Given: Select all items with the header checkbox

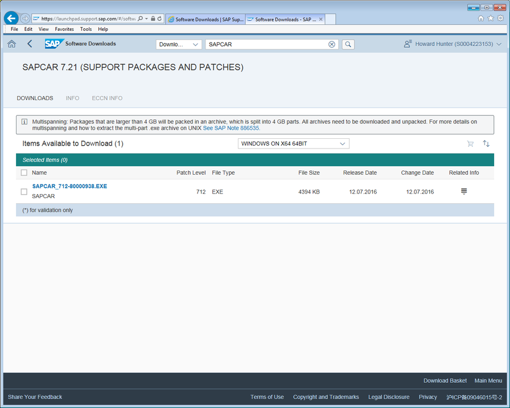Looking at the screenshot, I should pos(24,172).
